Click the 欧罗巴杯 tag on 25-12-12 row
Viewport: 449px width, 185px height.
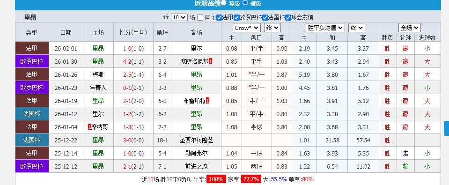click(32, 167)
